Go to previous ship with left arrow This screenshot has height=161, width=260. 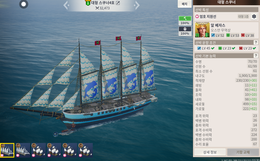(x=66, y=5)
